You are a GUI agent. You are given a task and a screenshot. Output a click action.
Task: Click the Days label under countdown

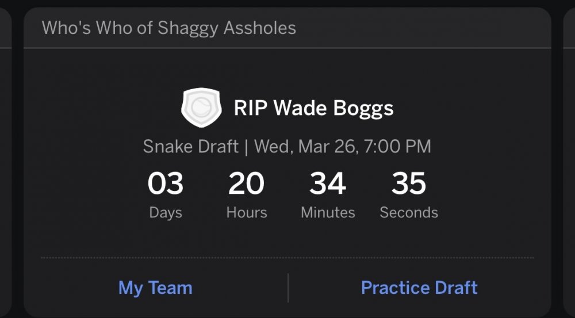click(165, 213)
